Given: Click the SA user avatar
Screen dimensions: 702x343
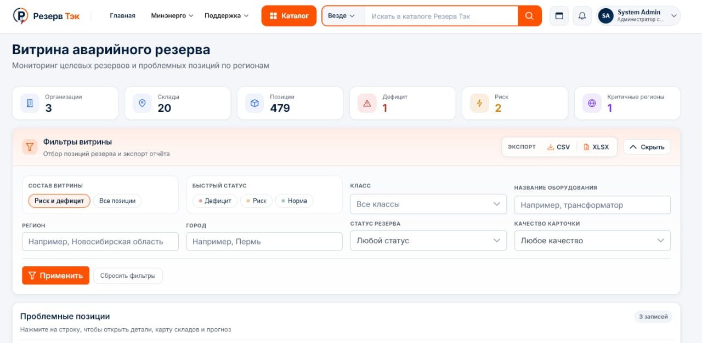Looking at the screenshot, I should (605, 16).
